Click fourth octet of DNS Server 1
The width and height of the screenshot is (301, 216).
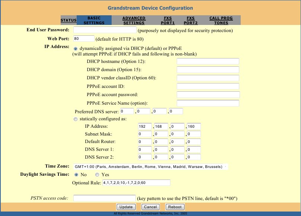(194, 149)
